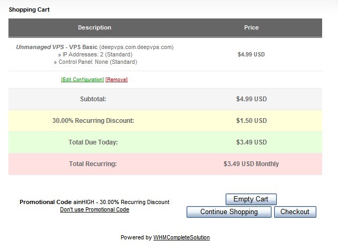
Task: Click the Total Due Today label
Action: pos(93,142)
